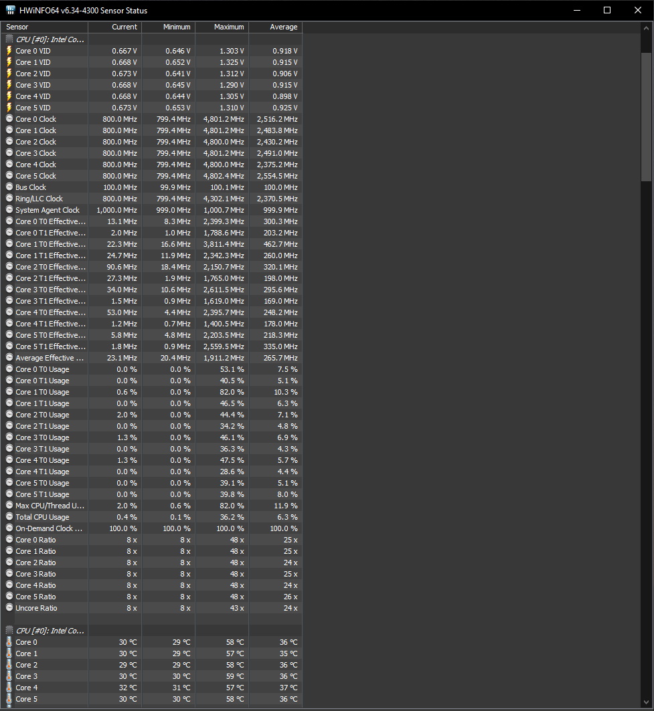Click the thermometer icon beside Core 2 temperature

click(x=9, y=664)
